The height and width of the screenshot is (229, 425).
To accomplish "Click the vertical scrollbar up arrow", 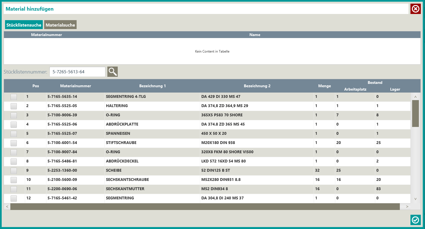I will pyautogui.click(x=415, y=97).
